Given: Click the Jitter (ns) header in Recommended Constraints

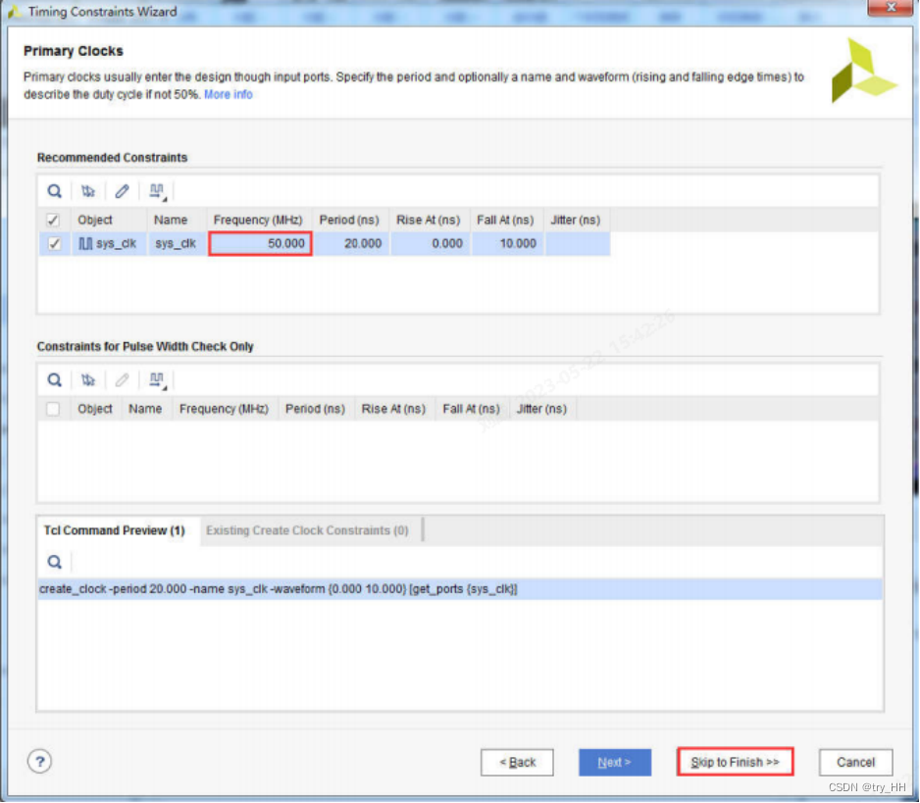Looking at the screenshot, I should pyautogui.click(x=576, y=220).
